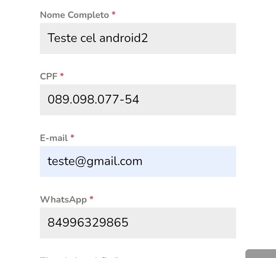Screen dimensions: 276x258
Task: Focus the WhatsApp phone number field
Action: [138, 223]
